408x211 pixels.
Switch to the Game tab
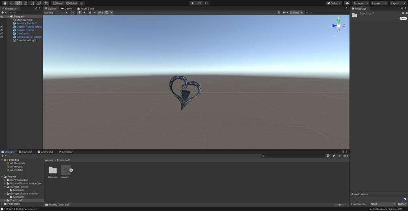coord(66,9)
